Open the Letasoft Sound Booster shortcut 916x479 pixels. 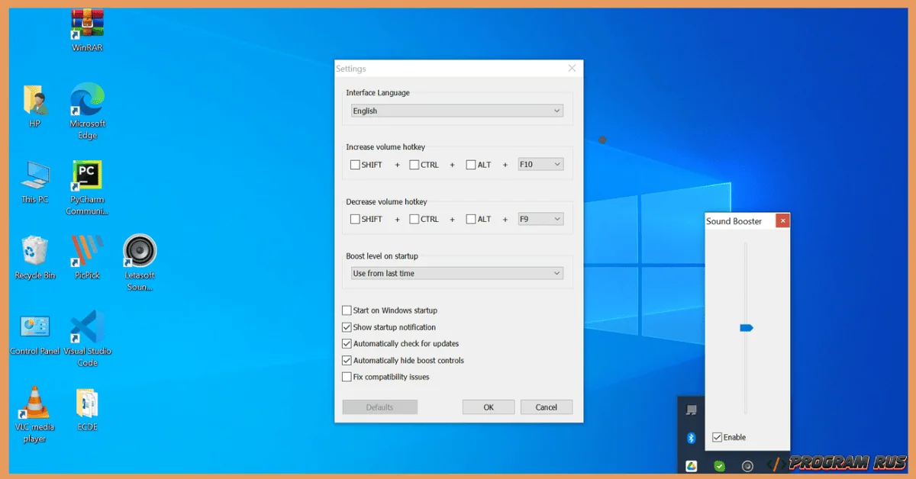[x=140, y=252]
